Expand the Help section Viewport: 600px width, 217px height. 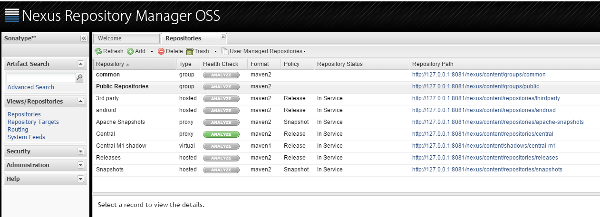click(x=80, y=179)
